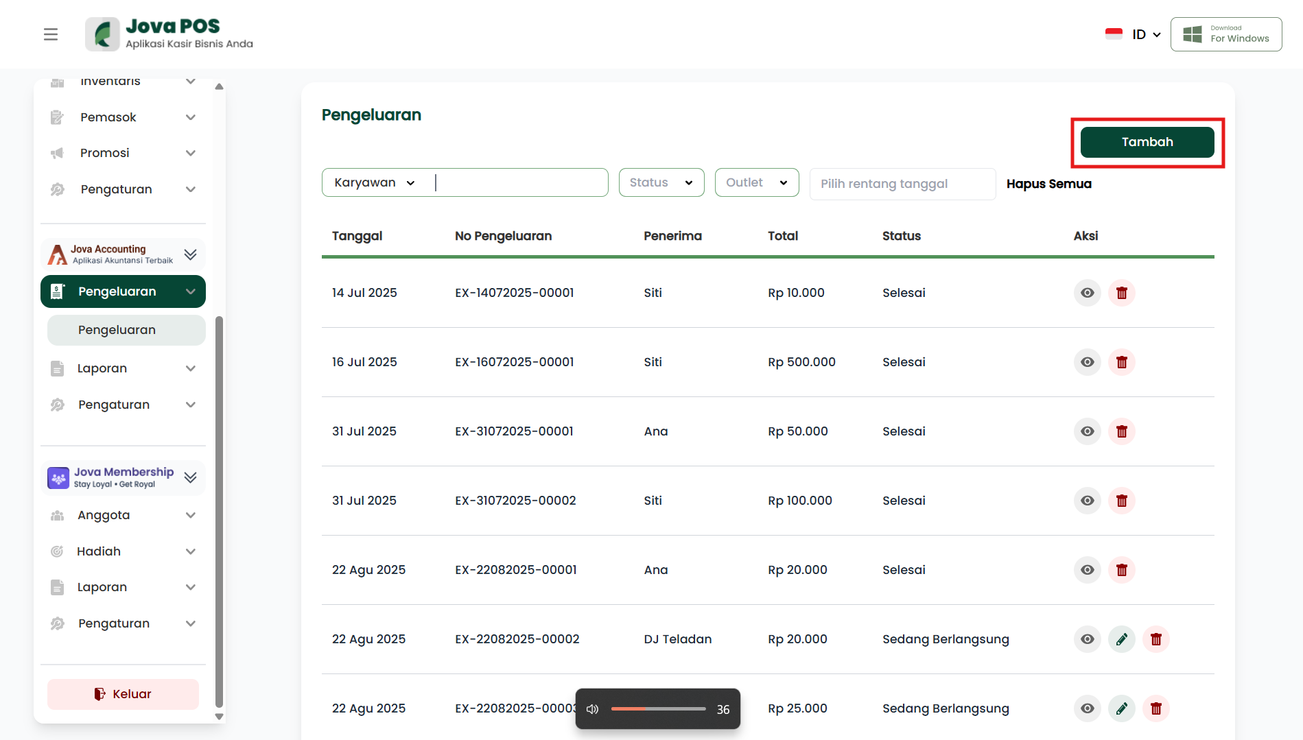1303x740 pixels.
Task: Delete expense EX-14072025-00001 with trash icon
Action: tap(1121, 293)
